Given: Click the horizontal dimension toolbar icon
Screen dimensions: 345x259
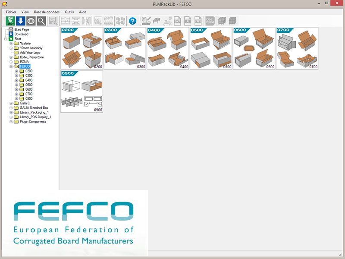Looking at the screenshot, I should (66, 21).
